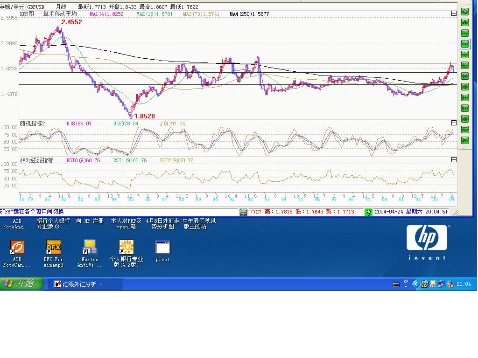This screenshot has width=478, height=358.
Task: Click the D(8)78.94 stochastic value
Action: click(126, 124)
